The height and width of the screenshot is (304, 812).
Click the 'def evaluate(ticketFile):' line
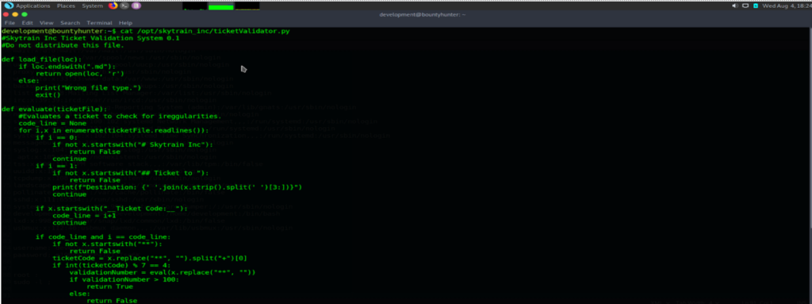(x=55, y=109)
